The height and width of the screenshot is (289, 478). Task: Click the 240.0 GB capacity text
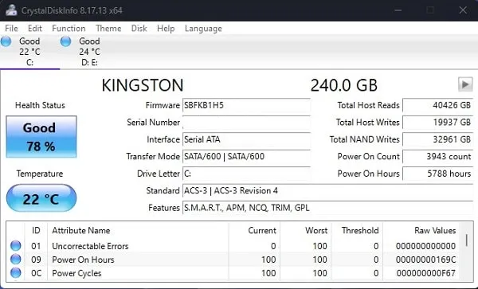(344, 85)
